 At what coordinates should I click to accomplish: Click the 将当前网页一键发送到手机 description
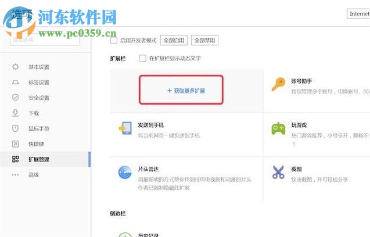(169, 135)
